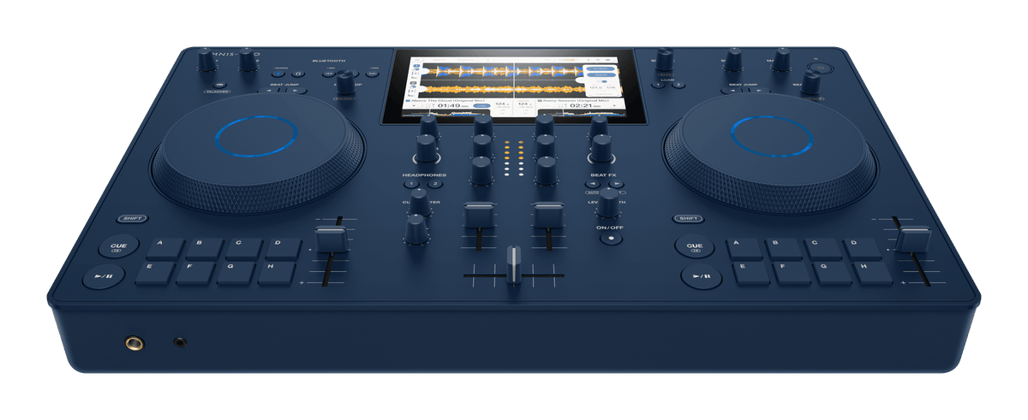Grab the channel 1 volume fader

tap(478, 216)
